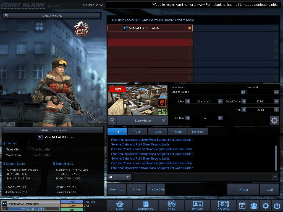Select the All chat tab

click(117, 132)
